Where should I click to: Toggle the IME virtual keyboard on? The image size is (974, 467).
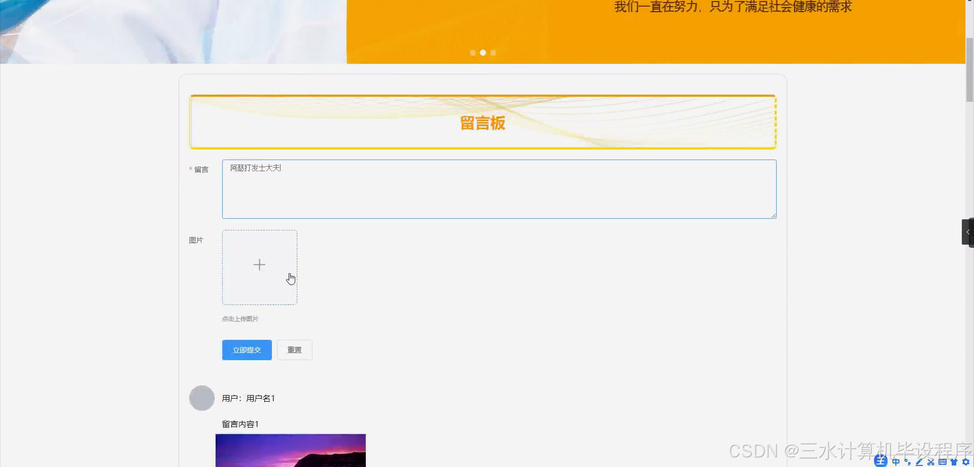(x=943, y=461)
